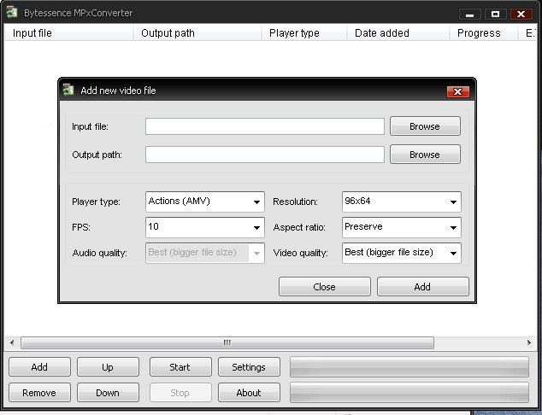Screen dimensions: 542x415
Task: Click the horizontal scrollbar thumb
Action: pyautogui.click(x=227, y=342)
